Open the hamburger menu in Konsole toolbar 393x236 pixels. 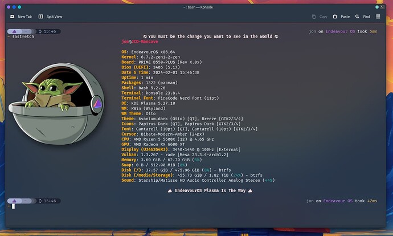pos(378,17)
